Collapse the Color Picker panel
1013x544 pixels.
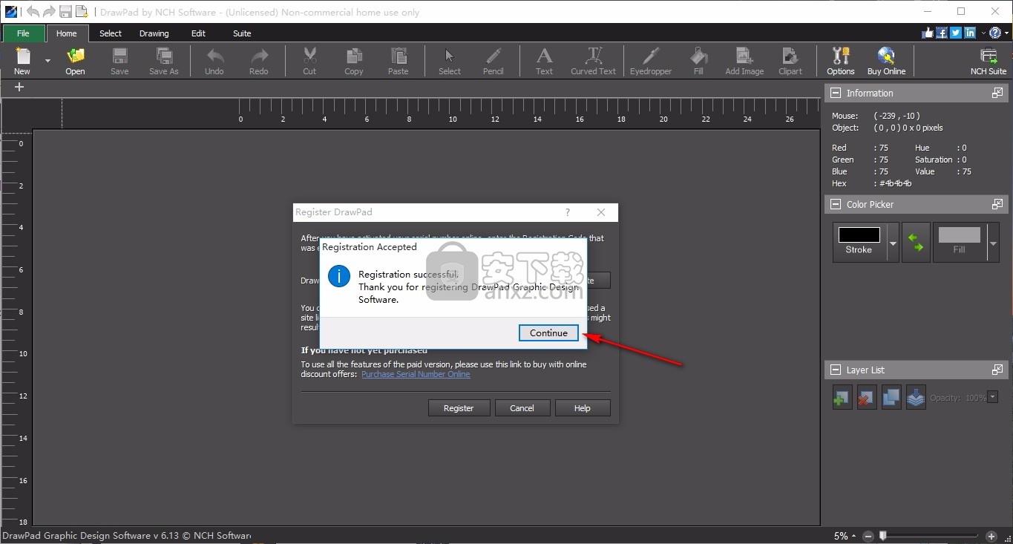836,204
